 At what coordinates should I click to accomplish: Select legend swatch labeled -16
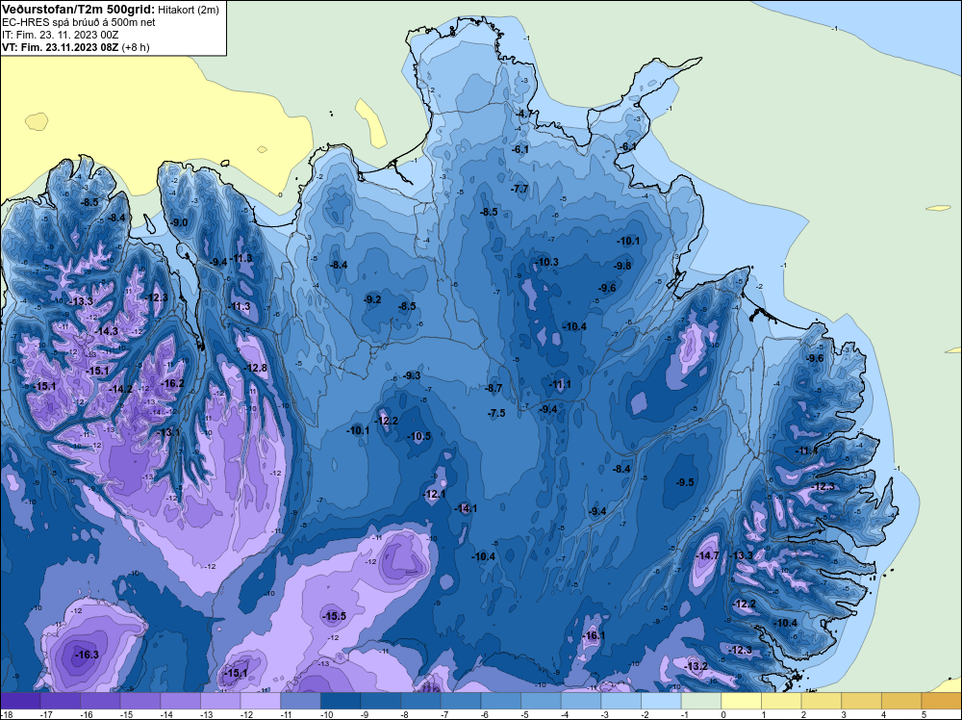pos(100,701)
